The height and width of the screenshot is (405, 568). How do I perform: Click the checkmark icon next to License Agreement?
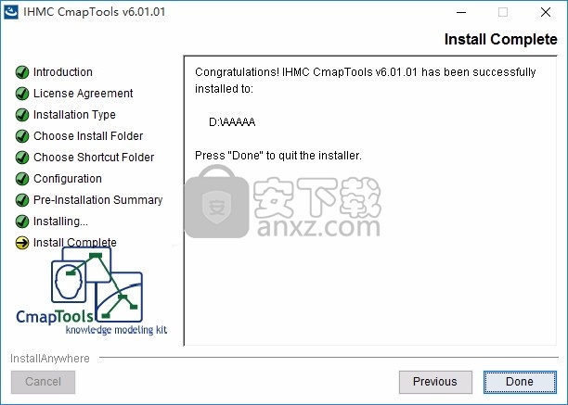[22, 94]
